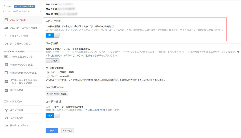Open the アクシス｜コーポレートサイト property dropdown
This screenshot has width=241, height=138.
point(22,12)
